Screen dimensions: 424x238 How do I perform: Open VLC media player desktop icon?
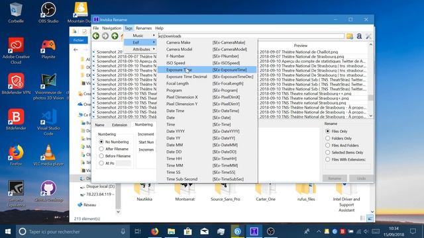(48, 155)
